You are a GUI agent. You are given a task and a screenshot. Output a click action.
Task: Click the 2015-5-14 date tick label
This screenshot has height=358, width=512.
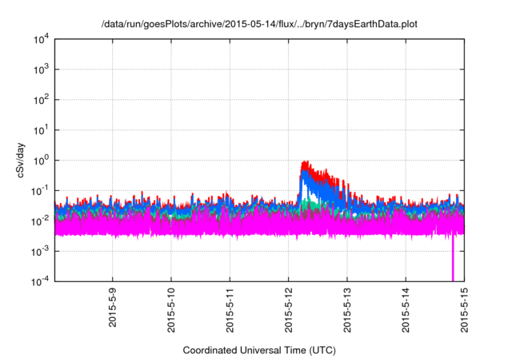click(x=406, y=310)
